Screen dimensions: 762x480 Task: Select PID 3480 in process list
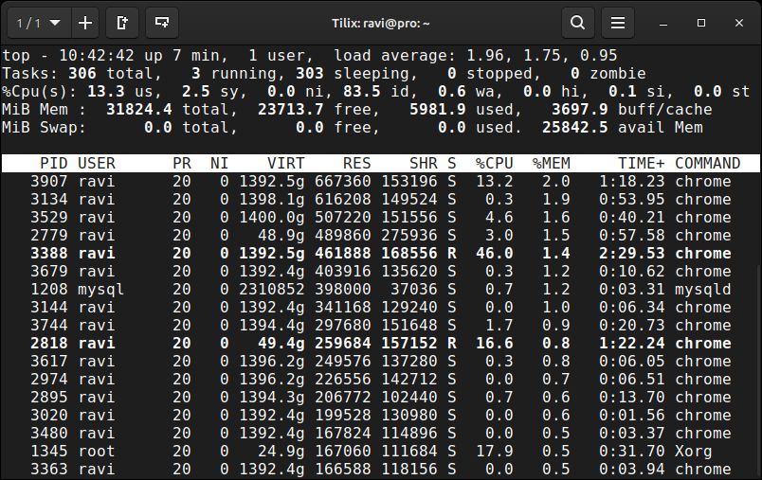[x=48, y=433]
